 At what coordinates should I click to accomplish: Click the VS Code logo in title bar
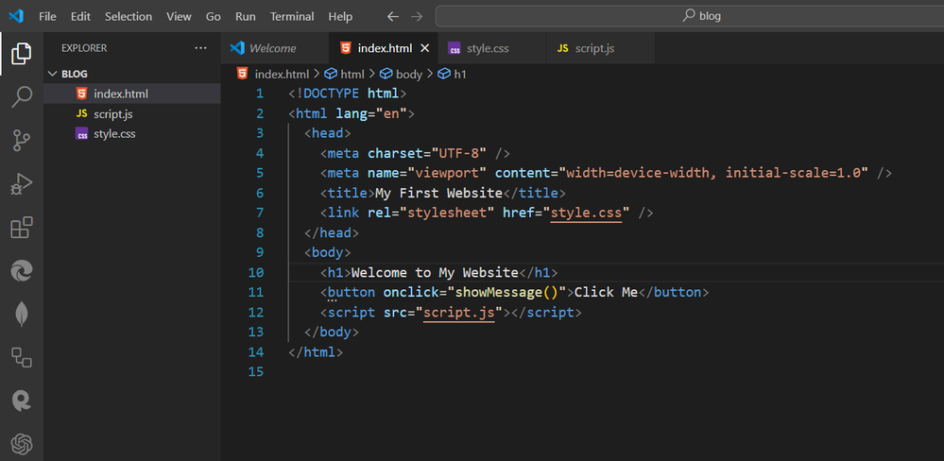[x=16, y=16]
